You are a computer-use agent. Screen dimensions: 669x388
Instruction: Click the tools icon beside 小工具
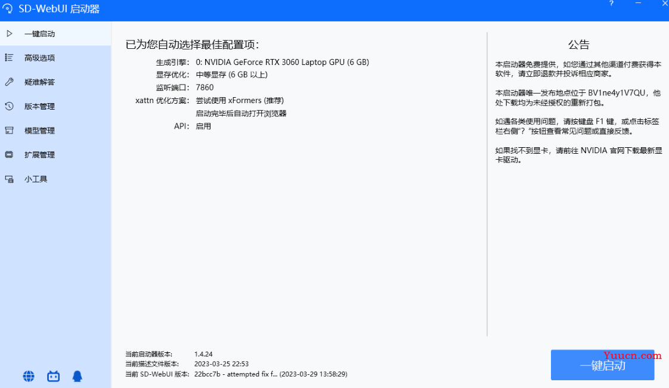pyautogui.click(x=9, y=179)
